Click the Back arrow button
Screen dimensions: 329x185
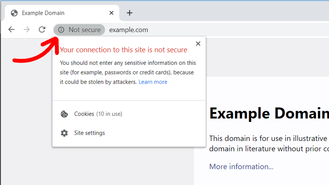[11, 29]
